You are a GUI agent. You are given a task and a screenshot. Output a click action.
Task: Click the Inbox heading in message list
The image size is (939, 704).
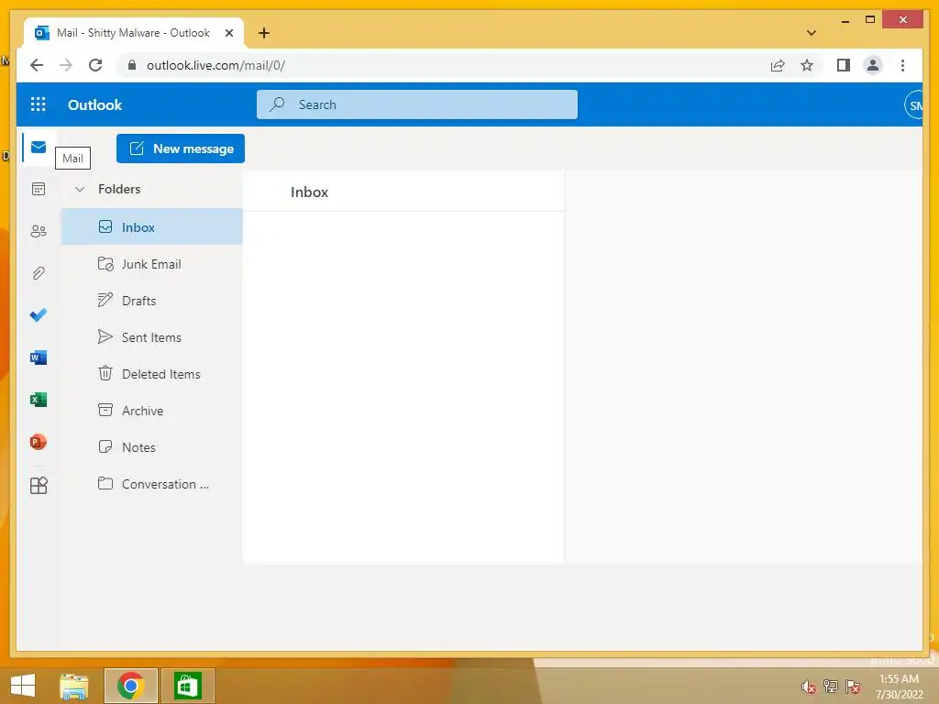click(309, 192)
